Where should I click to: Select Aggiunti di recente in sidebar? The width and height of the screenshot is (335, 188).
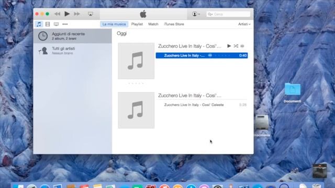tap(73, 36)
